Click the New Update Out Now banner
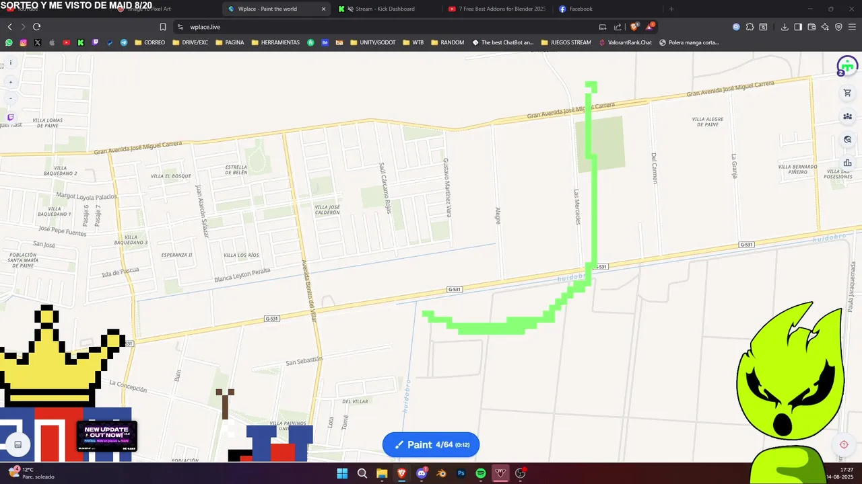 [x=106, y=436]
